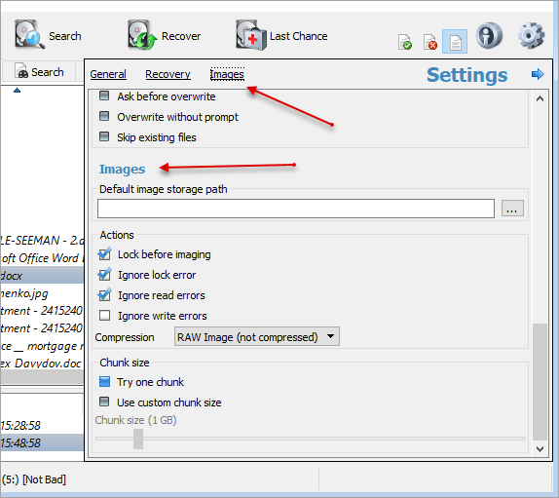Select Use custom chunk size option

click(104, 402)
